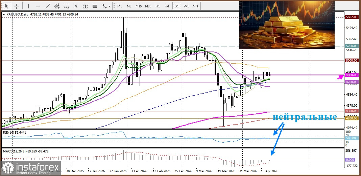The height and width of the screenshot is (176, 361).
Task: Switch to the H1 timeframe
Action: click(158, 6)
